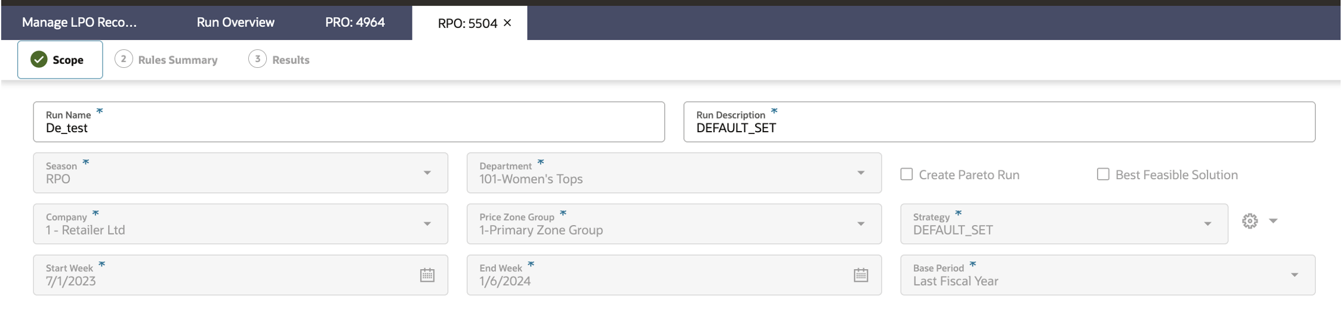Viewport: 1343px width, 312px height.
Task: Close the RPO: 5504 tab
Action: (x=507, y=23)
